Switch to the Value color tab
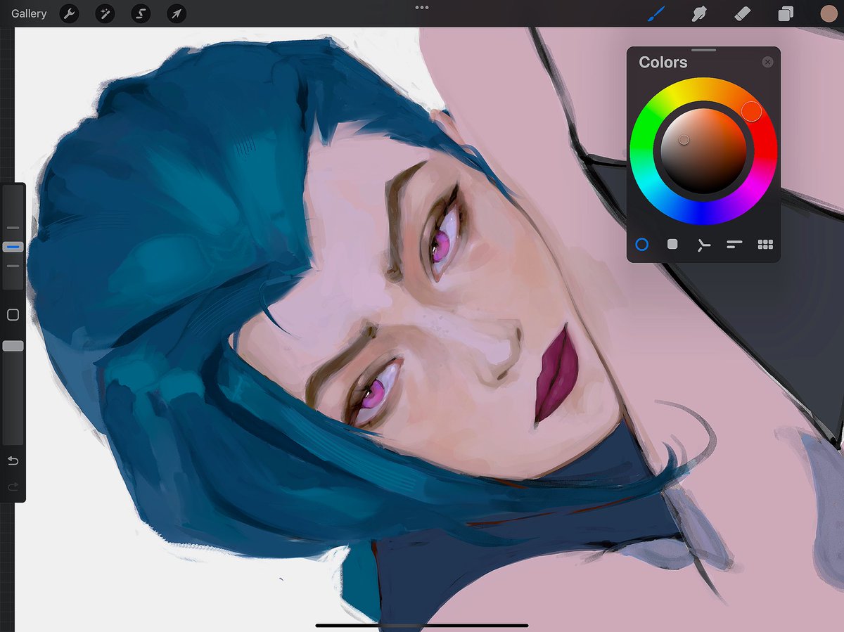The width and height of the screenshot is (844, 632). pyautogui.click(x=734, y=245)
